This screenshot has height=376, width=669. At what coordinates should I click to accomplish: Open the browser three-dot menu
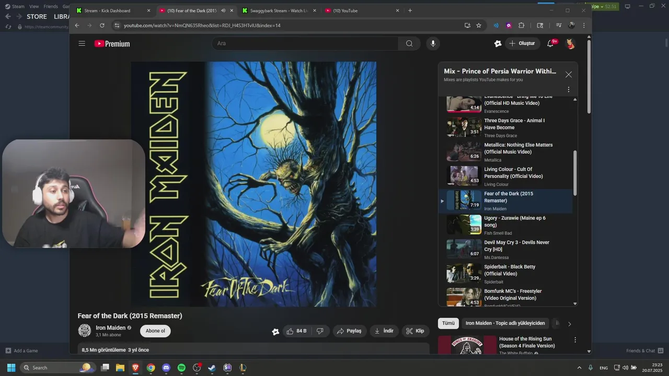coord(584,25)
